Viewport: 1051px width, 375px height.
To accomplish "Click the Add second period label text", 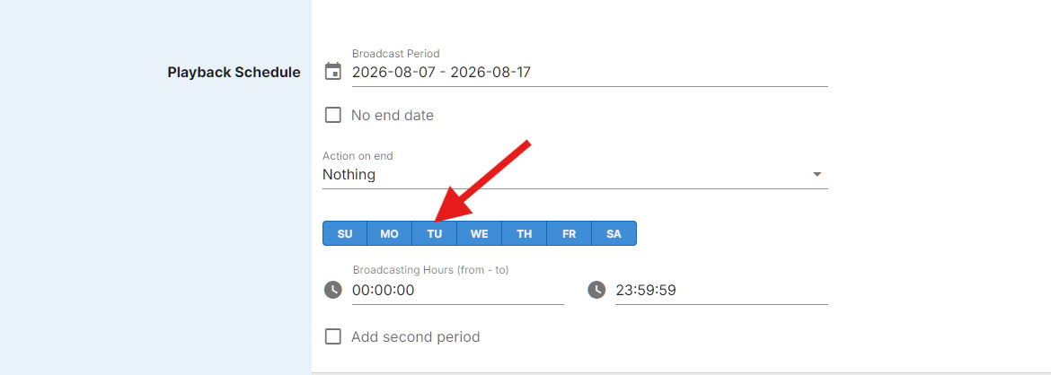I will [x=416, y=336].
